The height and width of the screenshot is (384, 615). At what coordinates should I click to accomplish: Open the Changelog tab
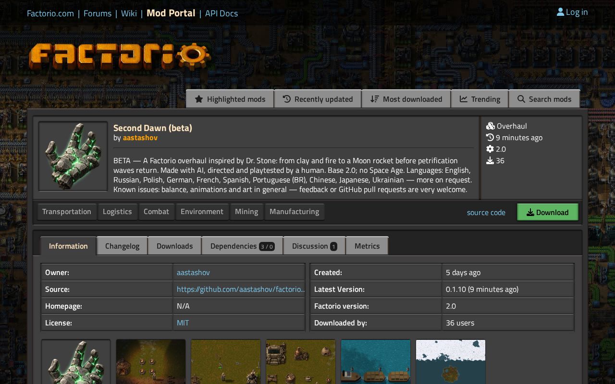coord(122,246)
